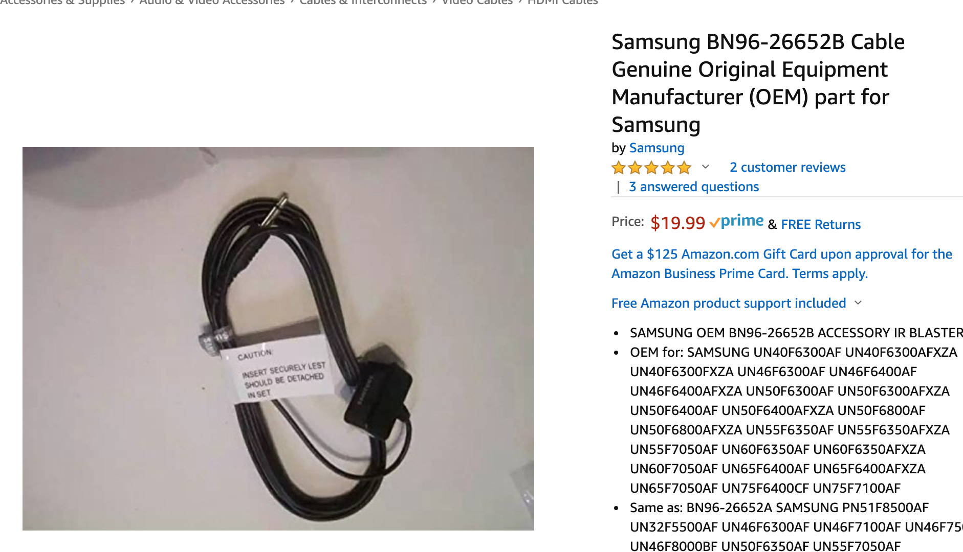
Task: Go to Cables & Interconnects breadcrumb
Action: coord(363,2)
